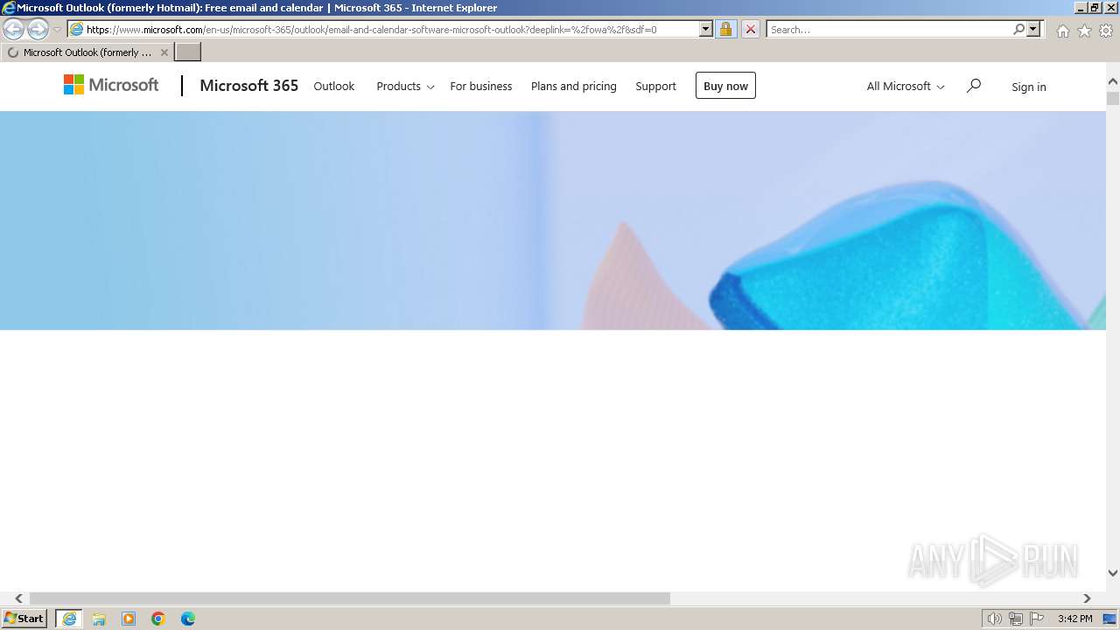Open Action Center flag icon
Screen dimensions: 1120x630
tap(1037, 619)
